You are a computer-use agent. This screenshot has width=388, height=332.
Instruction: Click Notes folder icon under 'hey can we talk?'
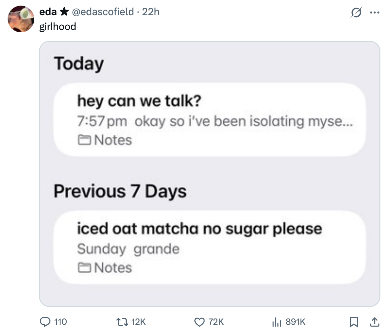pyautogui.click(x=85, y=140)
